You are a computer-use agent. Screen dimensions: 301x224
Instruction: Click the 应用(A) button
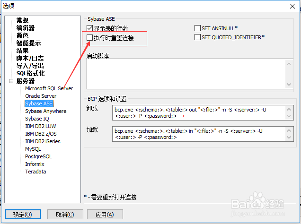(x=105, y=215)
